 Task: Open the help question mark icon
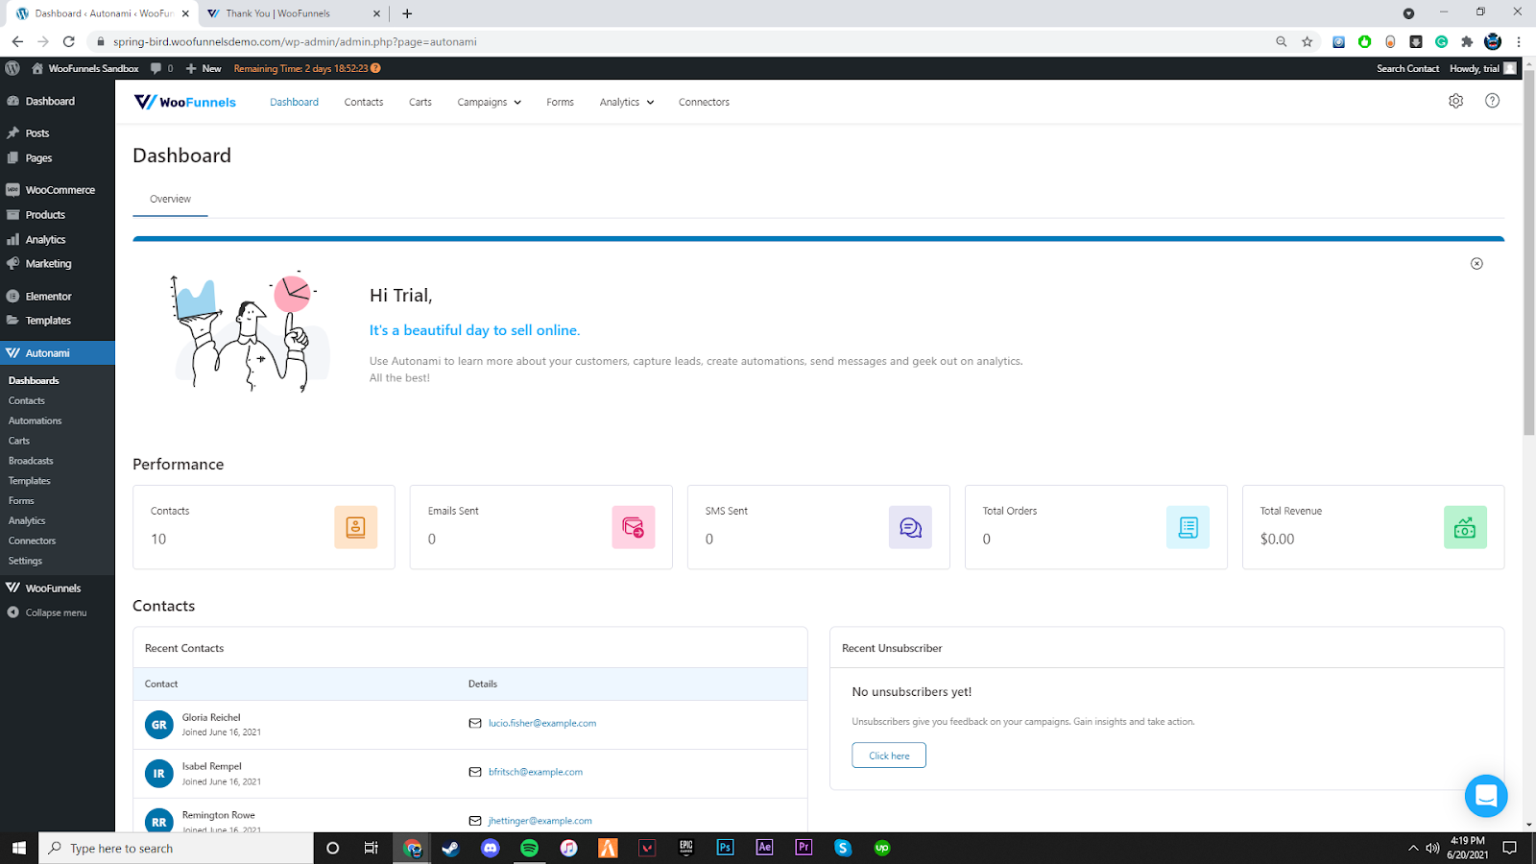pos(1492,101)
